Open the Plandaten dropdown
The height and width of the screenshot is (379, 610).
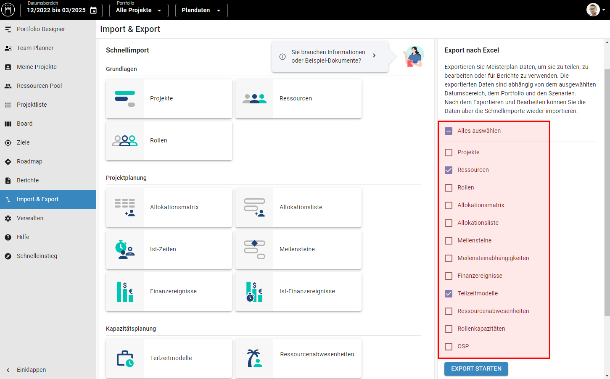[201, 11]
